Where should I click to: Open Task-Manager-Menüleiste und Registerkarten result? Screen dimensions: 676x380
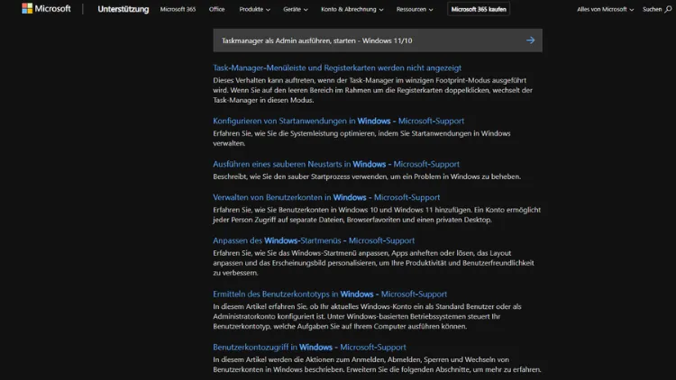337,68
